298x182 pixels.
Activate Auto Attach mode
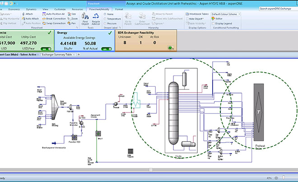(x=30, y=19)
